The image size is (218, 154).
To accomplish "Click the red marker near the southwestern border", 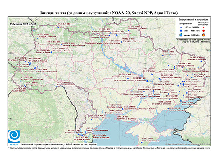I will coord(26,87).
